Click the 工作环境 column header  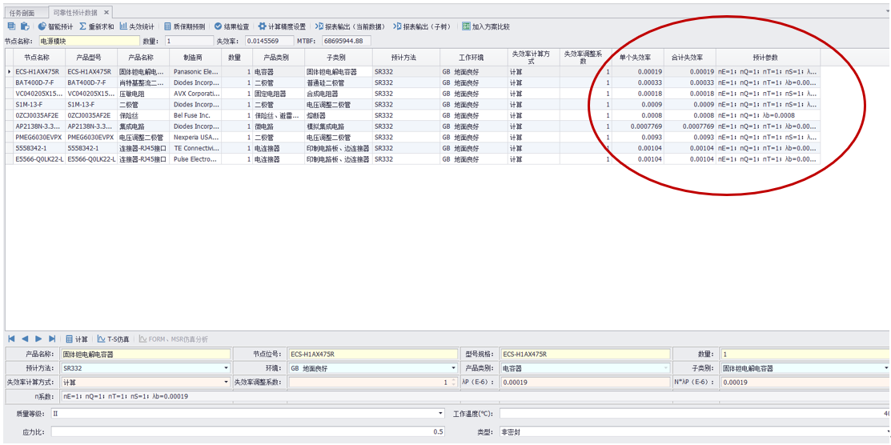click(x=474, y=58)
